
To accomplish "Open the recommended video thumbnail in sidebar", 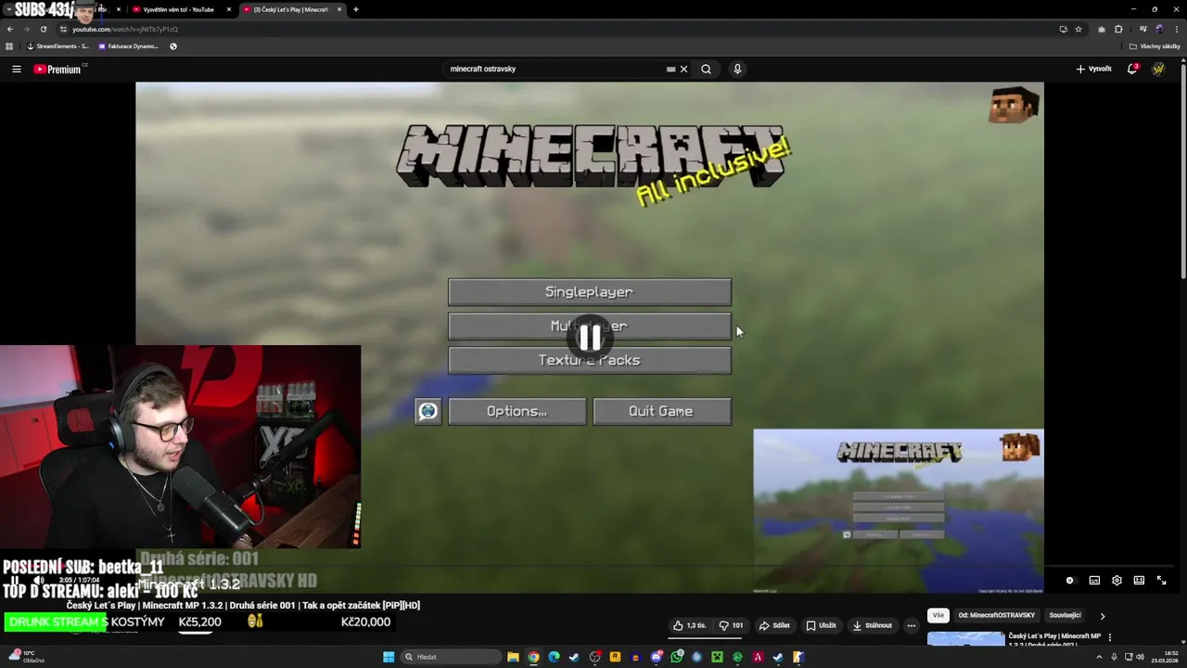I will click(965, 638).
